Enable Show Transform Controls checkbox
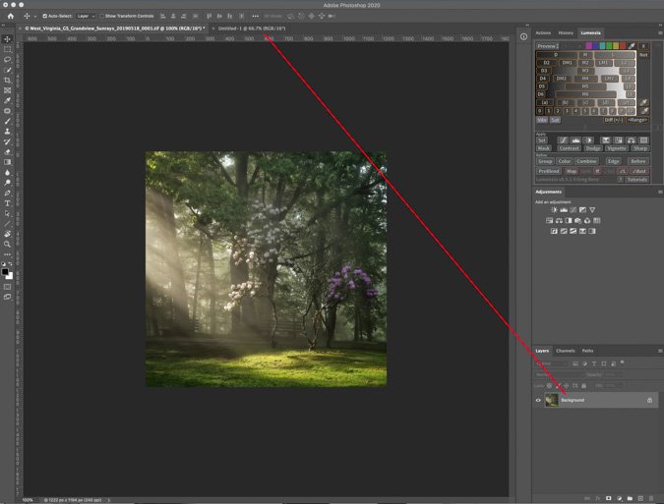The image size is (664, 504). point(102,16)
